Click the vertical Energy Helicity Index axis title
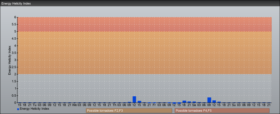Image resolution: width=280 pixels, height=114 pixels. point(10,60)
